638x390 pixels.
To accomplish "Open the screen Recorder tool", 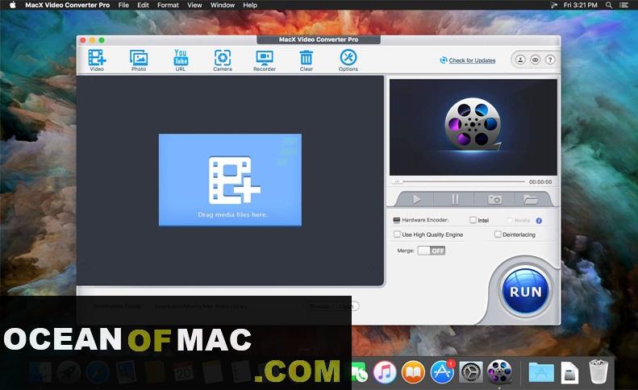I will click(x=265, y=60).
